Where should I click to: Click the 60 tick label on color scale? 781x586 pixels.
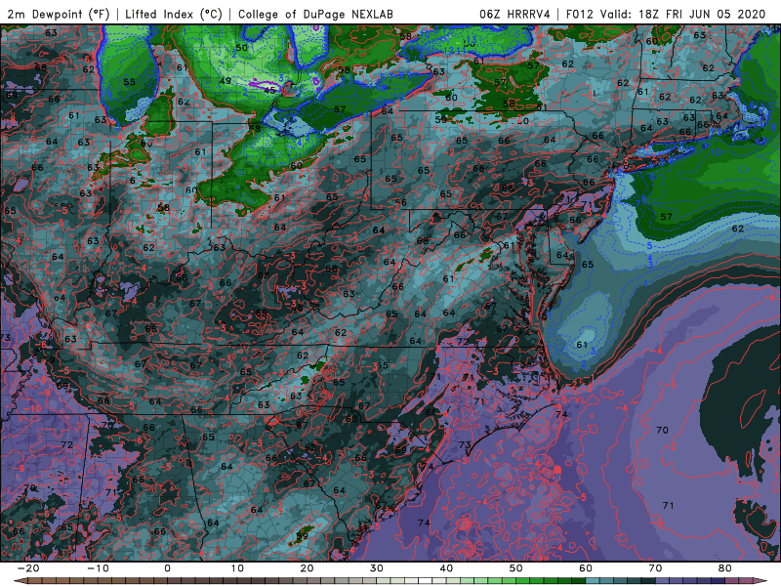[x=586, y=568]
